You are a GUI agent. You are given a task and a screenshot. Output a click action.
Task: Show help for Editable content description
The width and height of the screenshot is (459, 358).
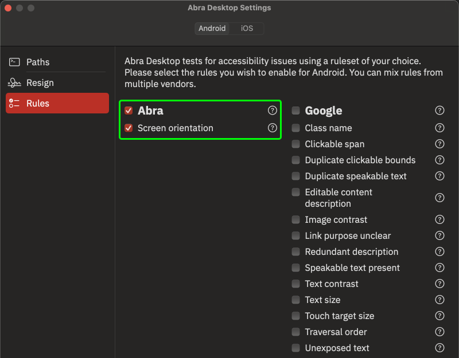pyautogui.click(x=439, y=198)
